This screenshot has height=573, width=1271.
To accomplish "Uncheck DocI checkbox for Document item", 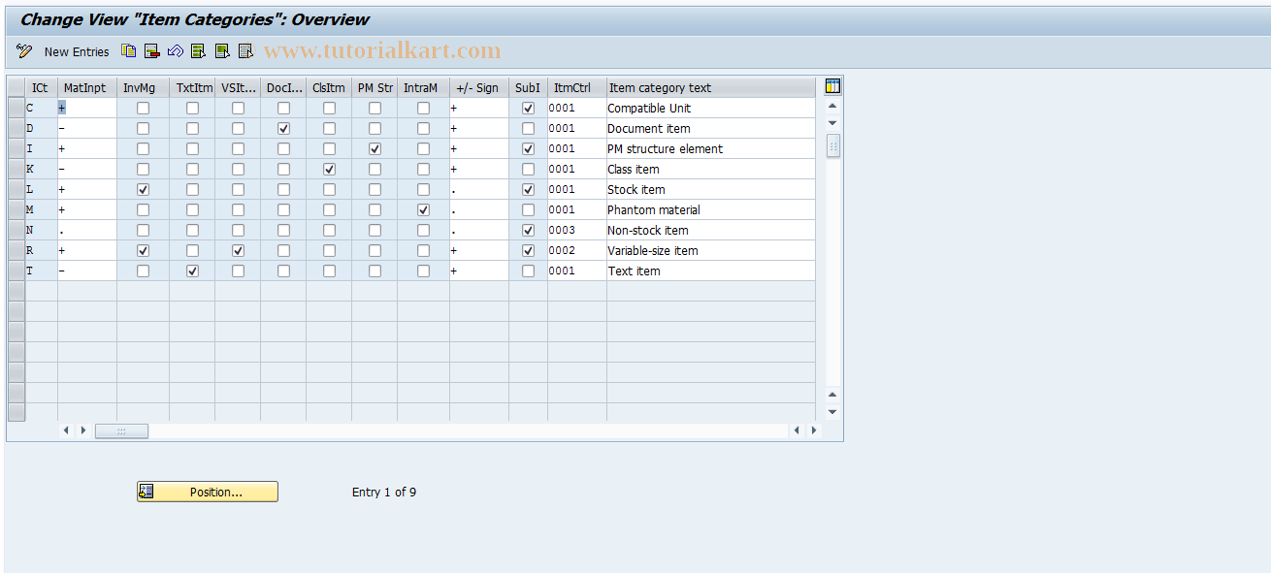I will tap(283, 128).
